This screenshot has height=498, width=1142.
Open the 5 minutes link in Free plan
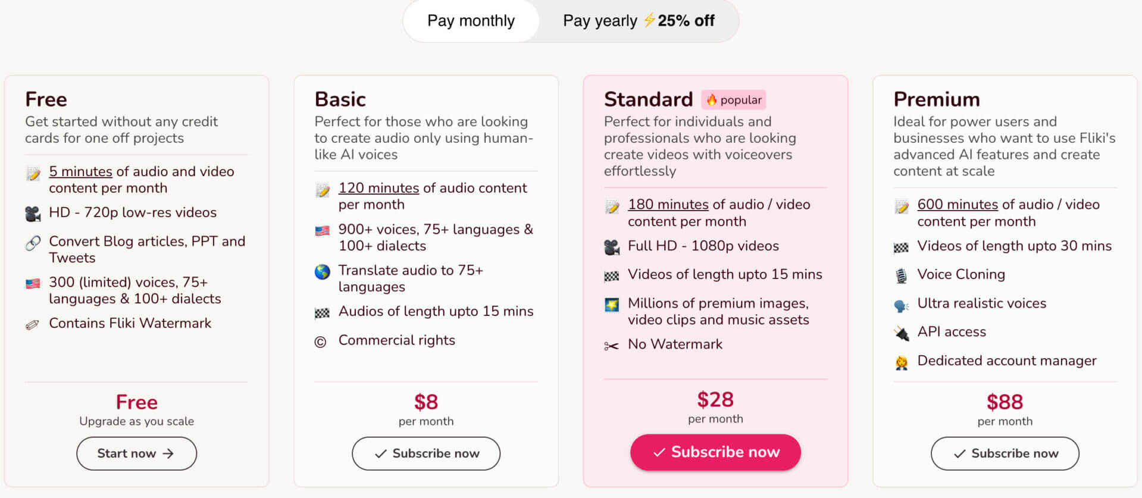tap(80, 171)
